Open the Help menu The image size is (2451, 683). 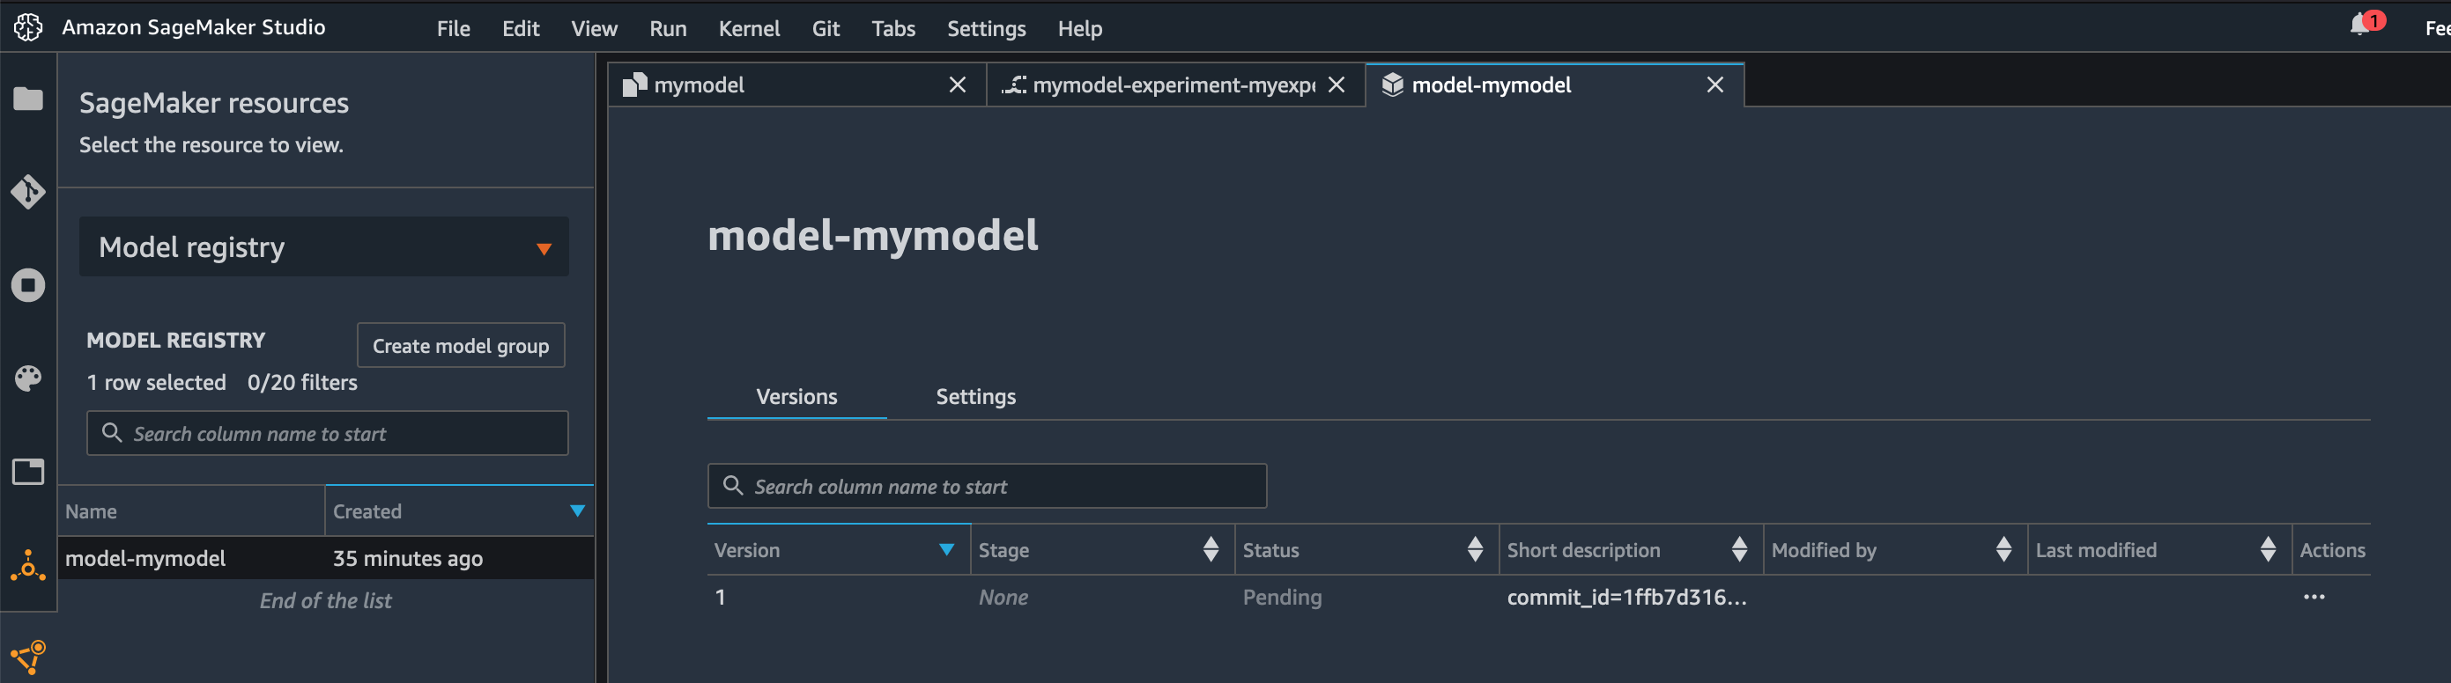tap(1079, 28)
